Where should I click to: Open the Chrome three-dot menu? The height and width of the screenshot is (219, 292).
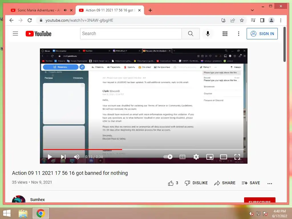[x=281, y=20]
